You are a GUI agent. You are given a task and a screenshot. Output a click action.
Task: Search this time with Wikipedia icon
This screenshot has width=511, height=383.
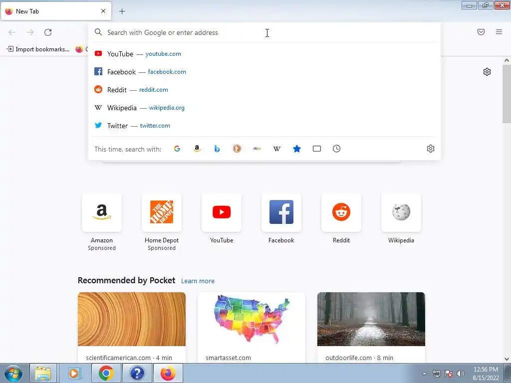[x=276, y=149]
